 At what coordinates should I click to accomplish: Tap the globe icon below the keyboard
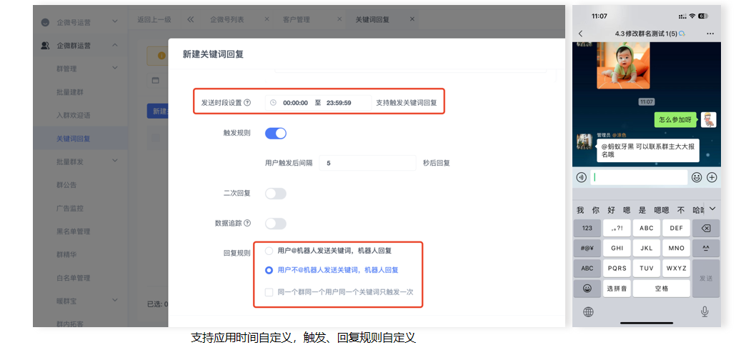tap(589, 311)
